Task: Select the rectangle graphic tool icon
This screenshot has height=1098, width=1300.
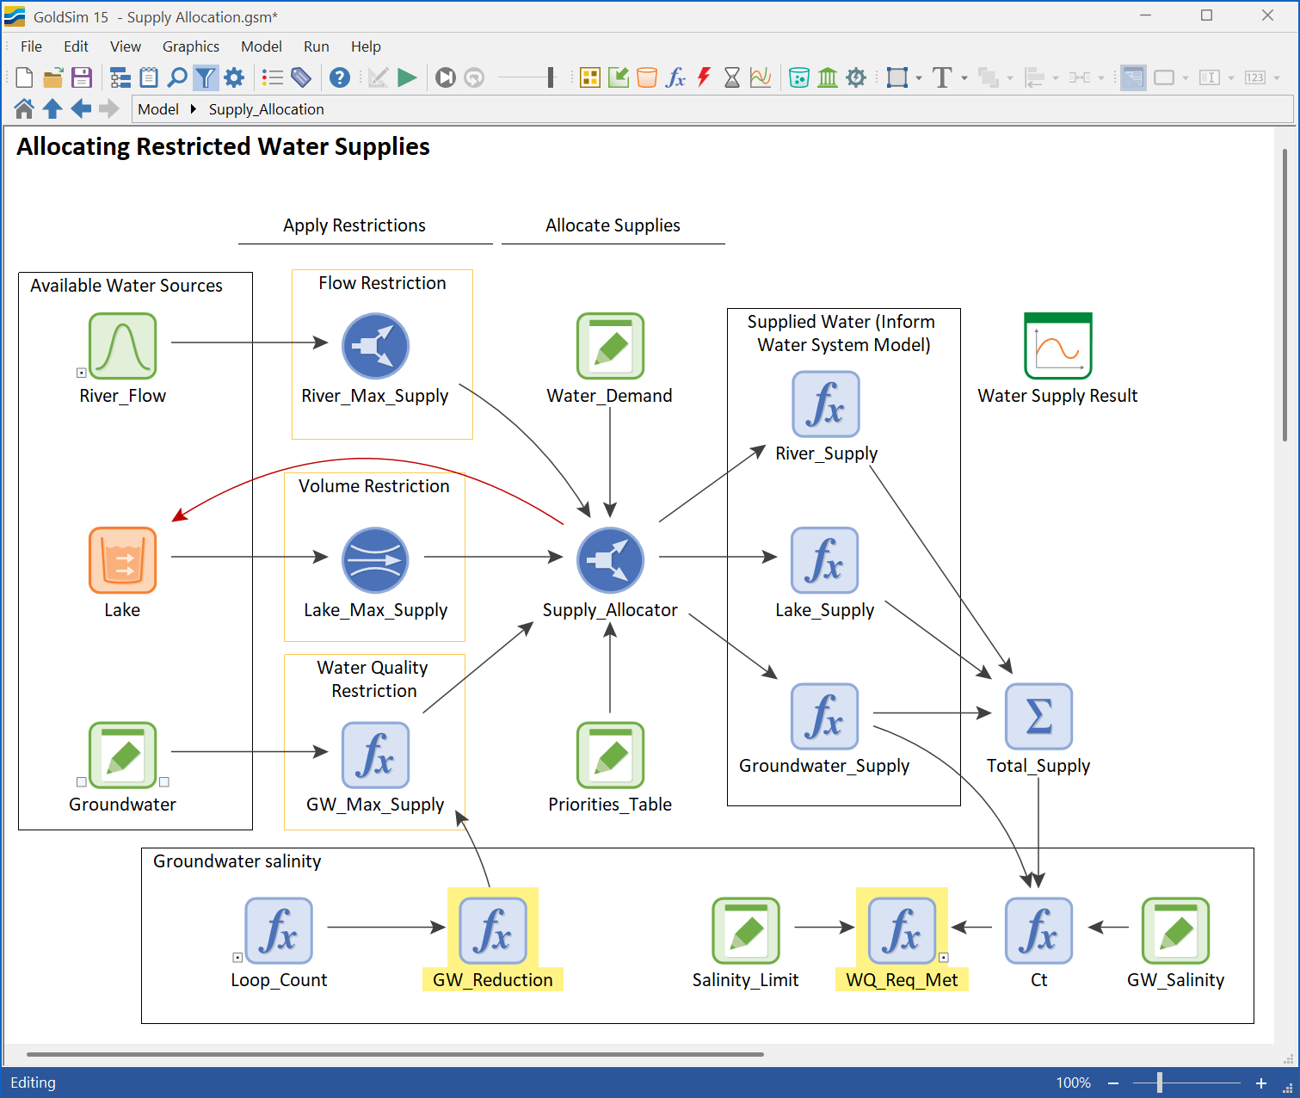Action: click(897, 77)
